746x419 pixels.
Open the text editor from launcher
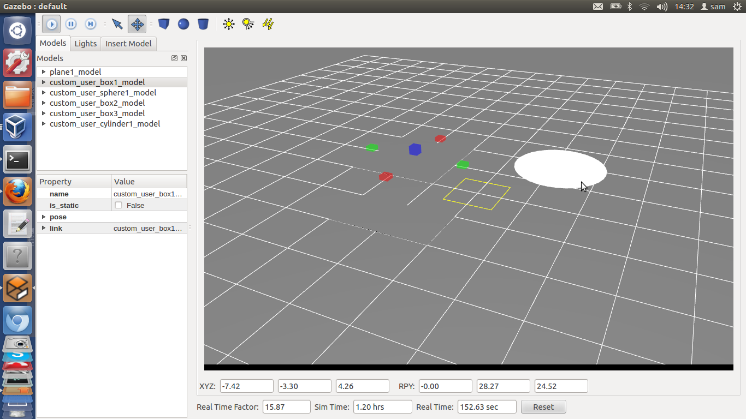pos(17,224)
